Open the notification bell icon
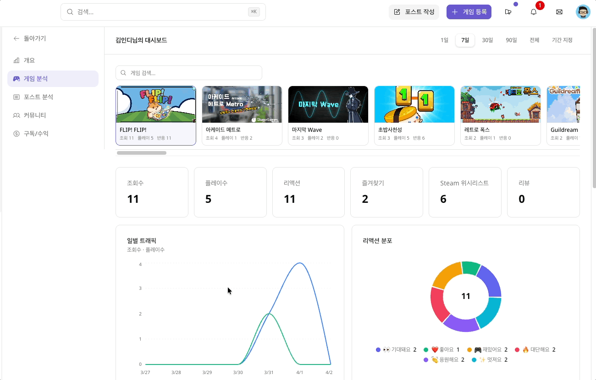This screenshot has height=380, width=596. pyautogui.click(x=533, y=12)
